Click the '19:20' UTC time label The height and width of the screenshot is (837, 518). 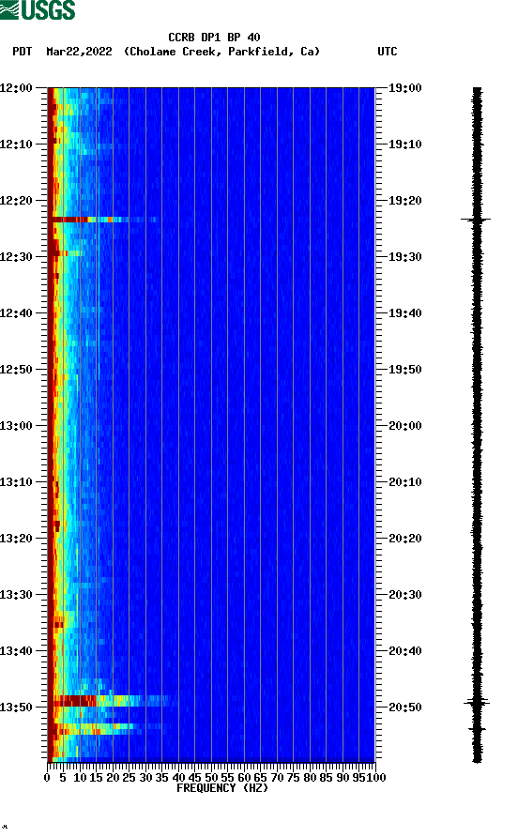[x=404, y=201]
